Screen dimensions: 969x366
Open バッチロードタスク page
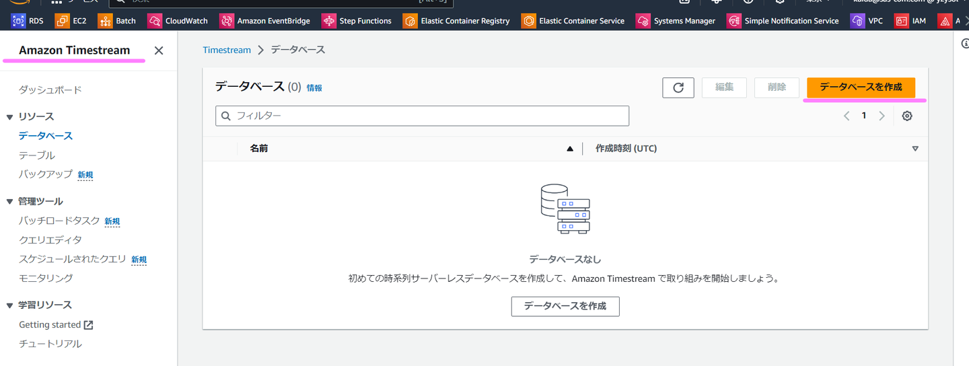coord(59,220)
